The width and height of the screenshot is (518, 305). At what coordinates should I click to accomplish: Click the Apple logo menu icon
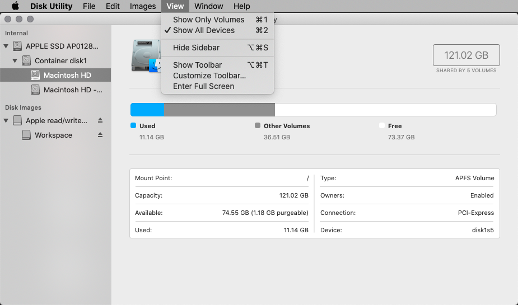click(x=15, y=6)
